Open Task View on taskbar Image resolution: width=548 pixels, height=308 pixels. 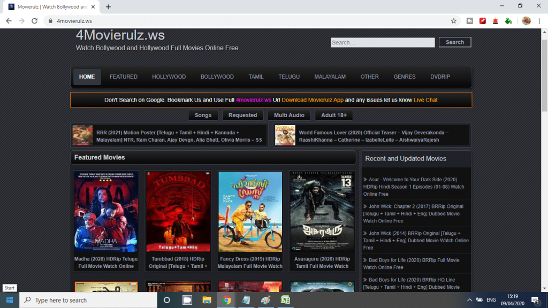(187, 300)
